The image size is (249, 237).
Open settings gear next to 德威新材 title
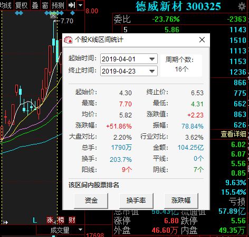pos(242,6)
